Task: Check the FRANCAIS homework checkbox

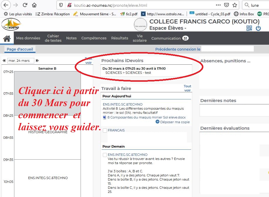Action: 105,131
